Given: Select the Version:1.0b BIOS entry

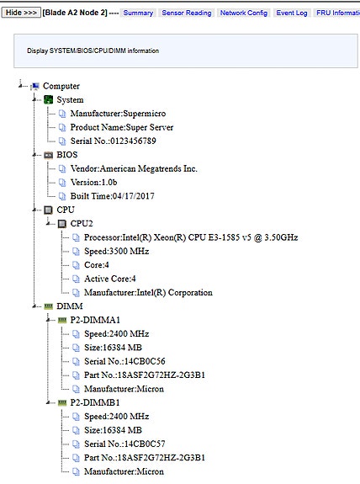Looking at the screenshot, I should pyautogui.click(x=93, y=183).
